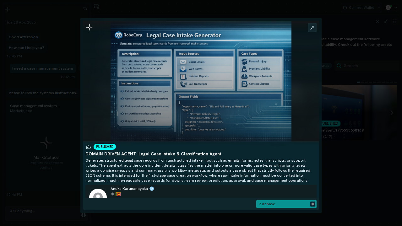Open the Connect Wallet dropdown
The height and width of the screenshot is (226, 402).
[361, 8]
